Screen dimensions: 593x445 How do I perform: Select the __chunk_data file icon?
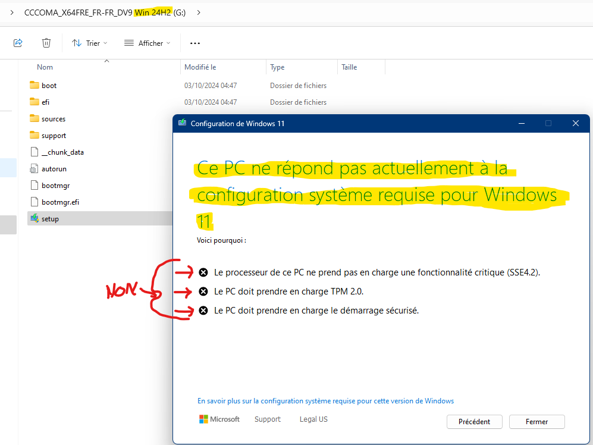pos(34,152)
